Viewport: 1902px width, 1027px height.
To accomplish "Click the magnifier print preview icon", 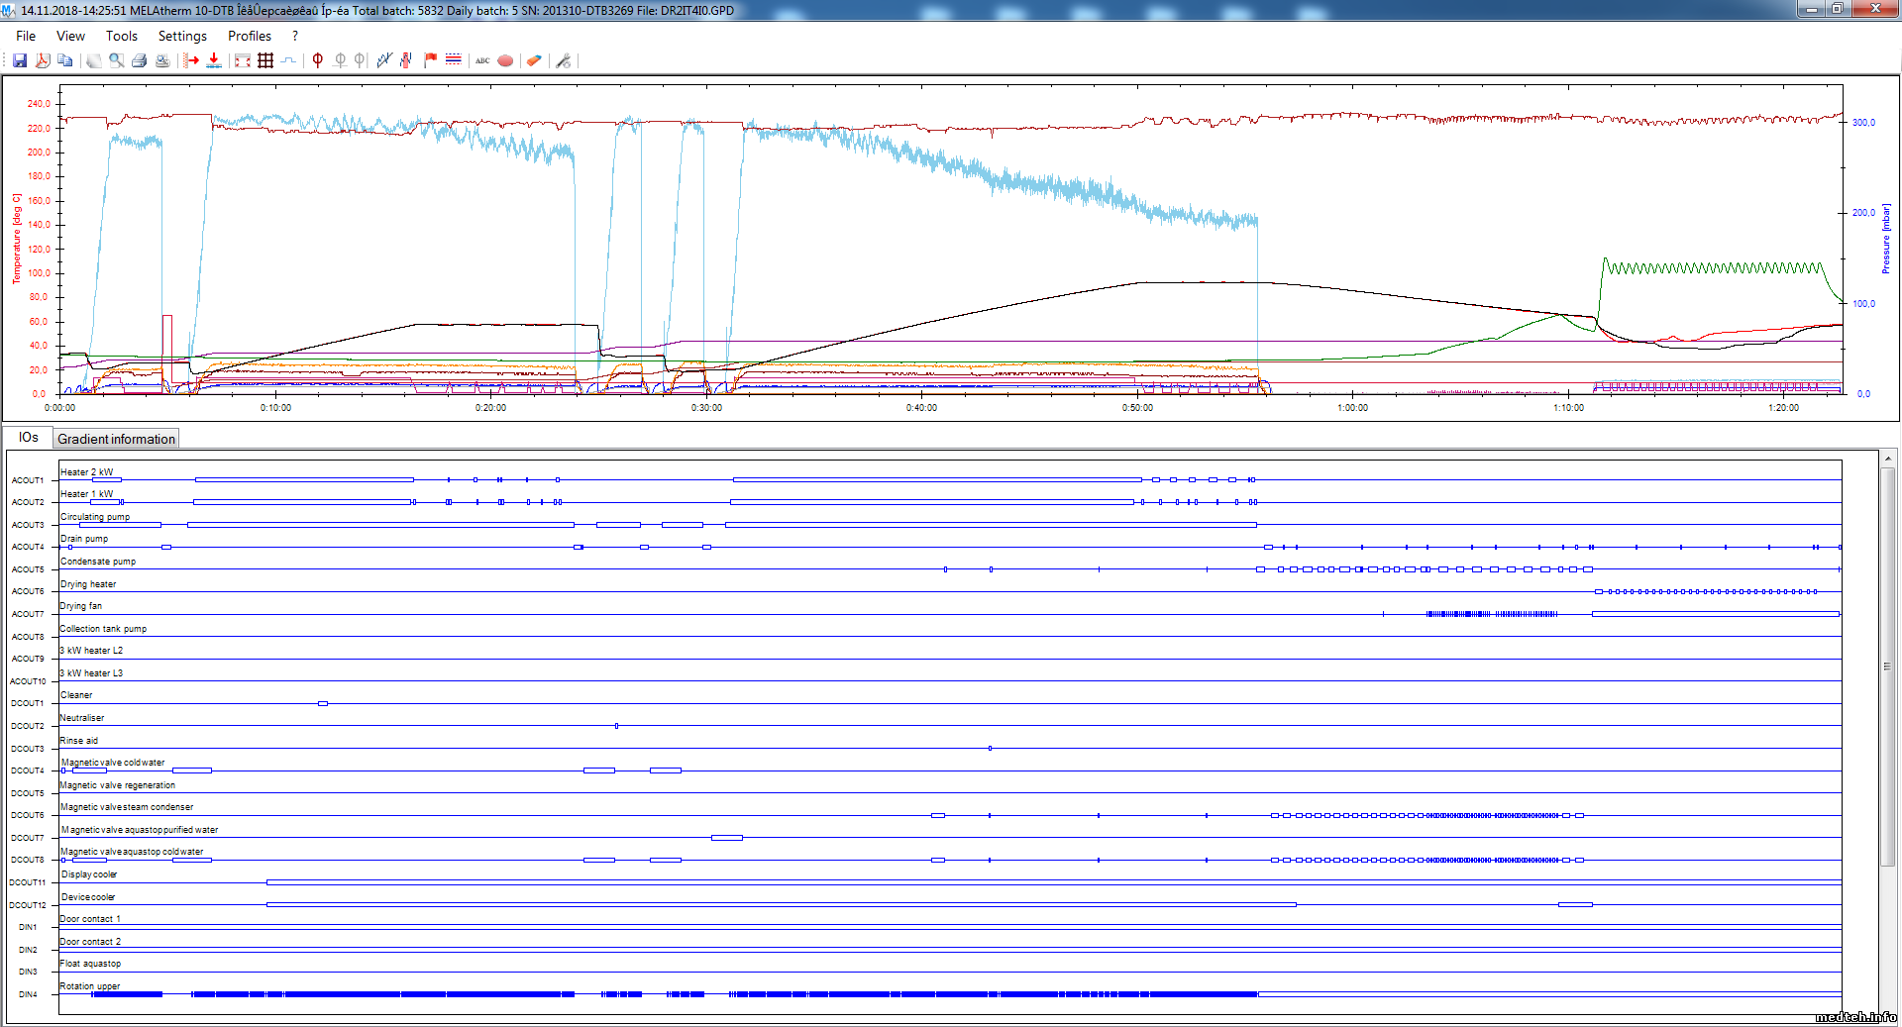I will (x=117, y=60).
